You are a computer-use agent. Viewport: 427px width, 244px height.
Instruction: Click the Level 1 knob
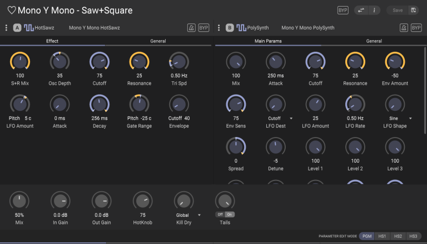tap(315, 147)
